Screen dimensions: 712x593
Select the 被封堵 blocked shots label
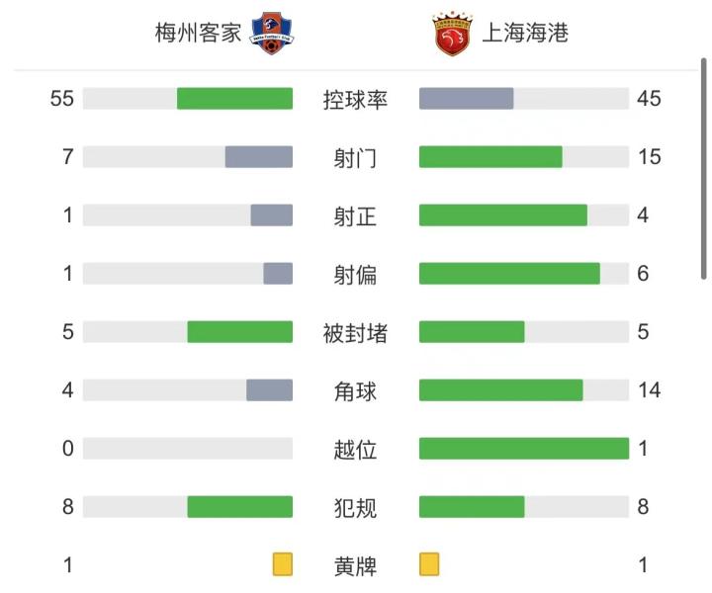pos(356,332)
